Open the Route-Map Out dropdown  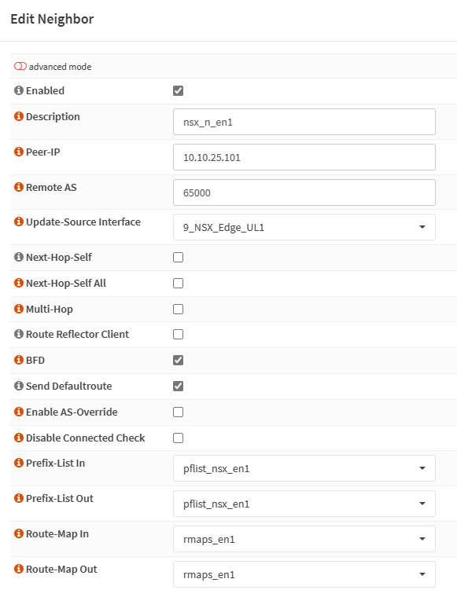(304, 574)
